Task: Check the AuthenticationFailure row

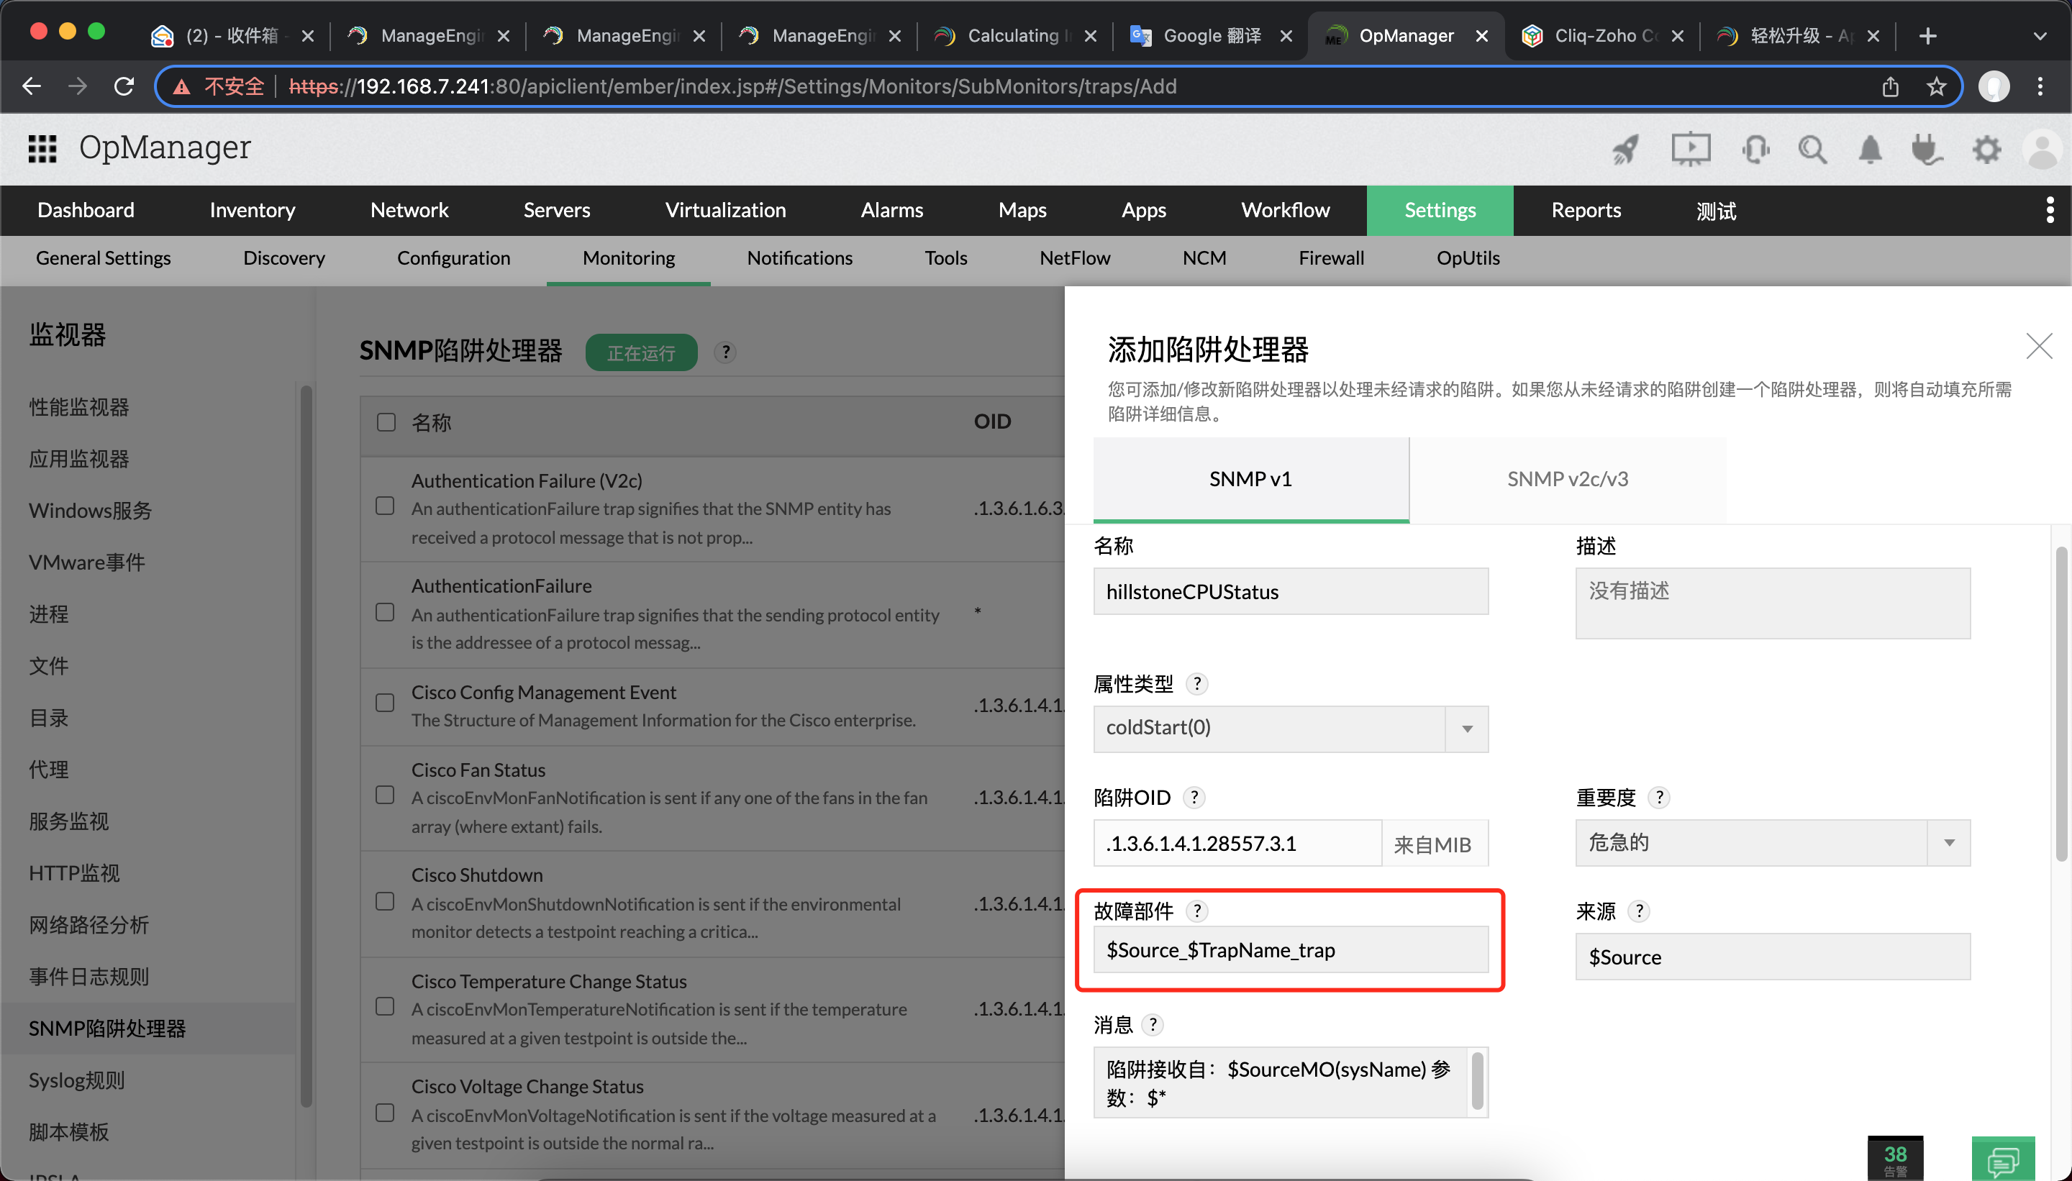Action: [x=386, y=612]
